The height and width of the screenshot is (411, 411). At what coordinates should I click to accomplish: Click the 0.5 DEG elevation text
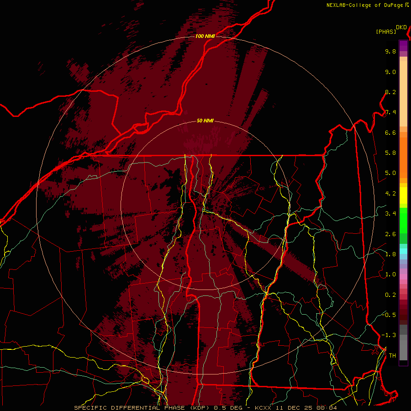coord(228,408)
